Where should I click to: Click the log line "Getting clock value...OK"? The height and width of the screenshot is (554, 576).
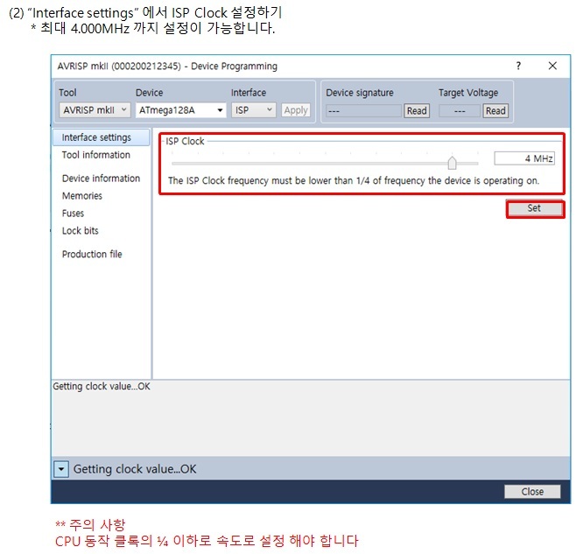point(102,387)
